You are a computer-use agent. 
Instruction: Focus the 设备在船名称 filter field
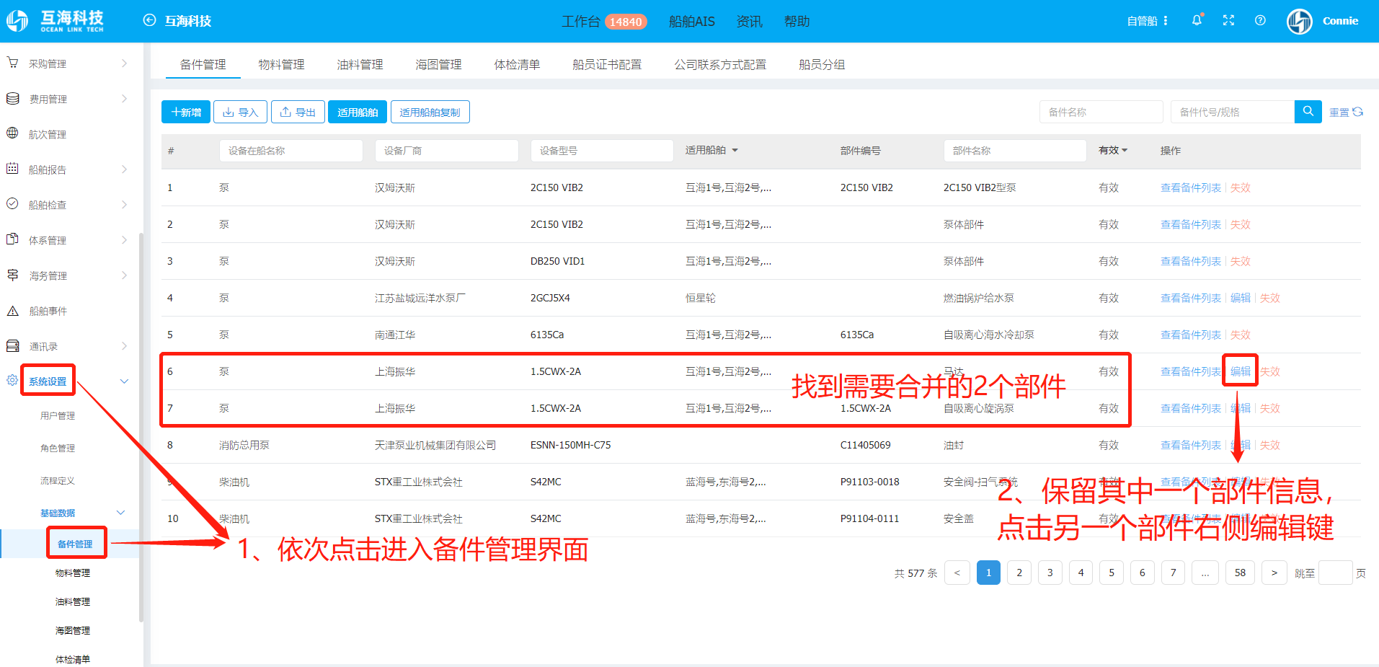tap(291, 150)
